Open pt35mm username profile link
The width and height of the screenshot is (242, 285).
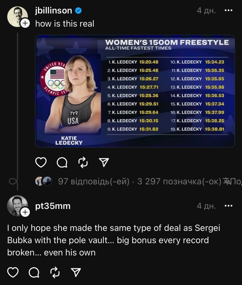53,206
